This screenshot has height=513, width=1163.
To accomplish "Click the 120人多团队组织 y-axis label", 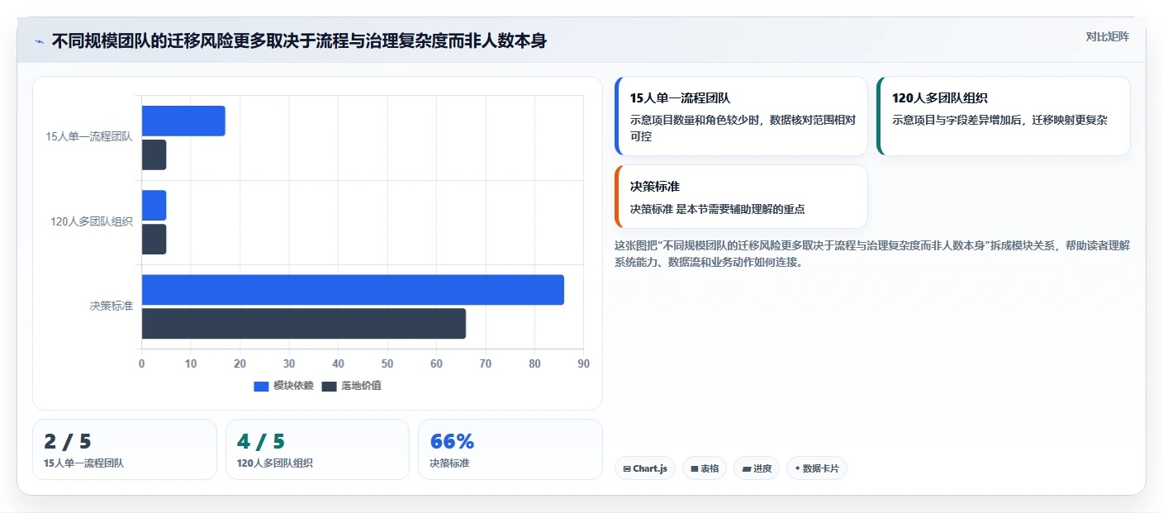I will (x=92, y=221).
